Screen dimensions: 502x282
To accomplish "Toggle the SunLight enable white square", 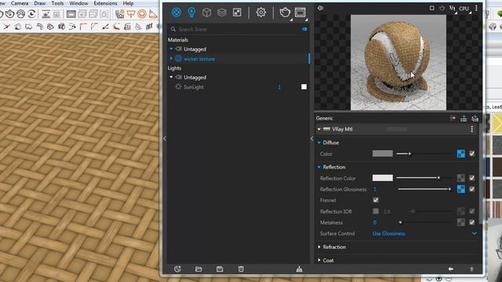I will [x=304, y=87].
